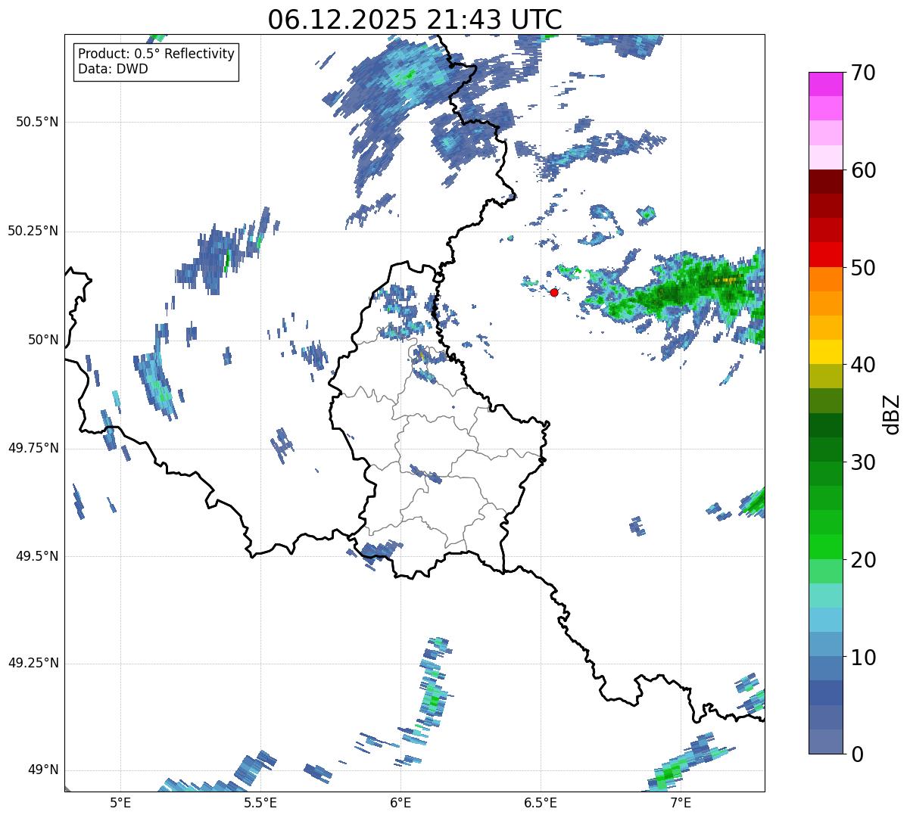The image size is (910, 818).
Task: Click the bright red swatch just above 50
Action: click(825, 254)
